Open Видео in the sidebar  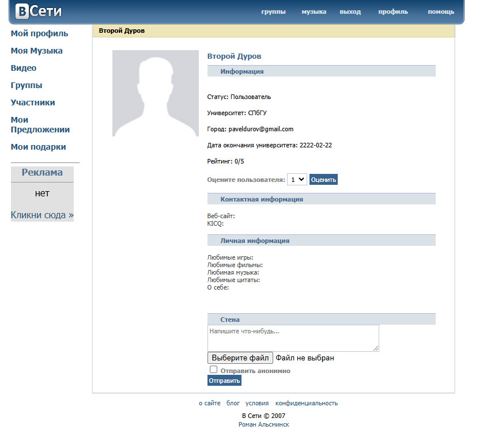click(x=24, y=68)
